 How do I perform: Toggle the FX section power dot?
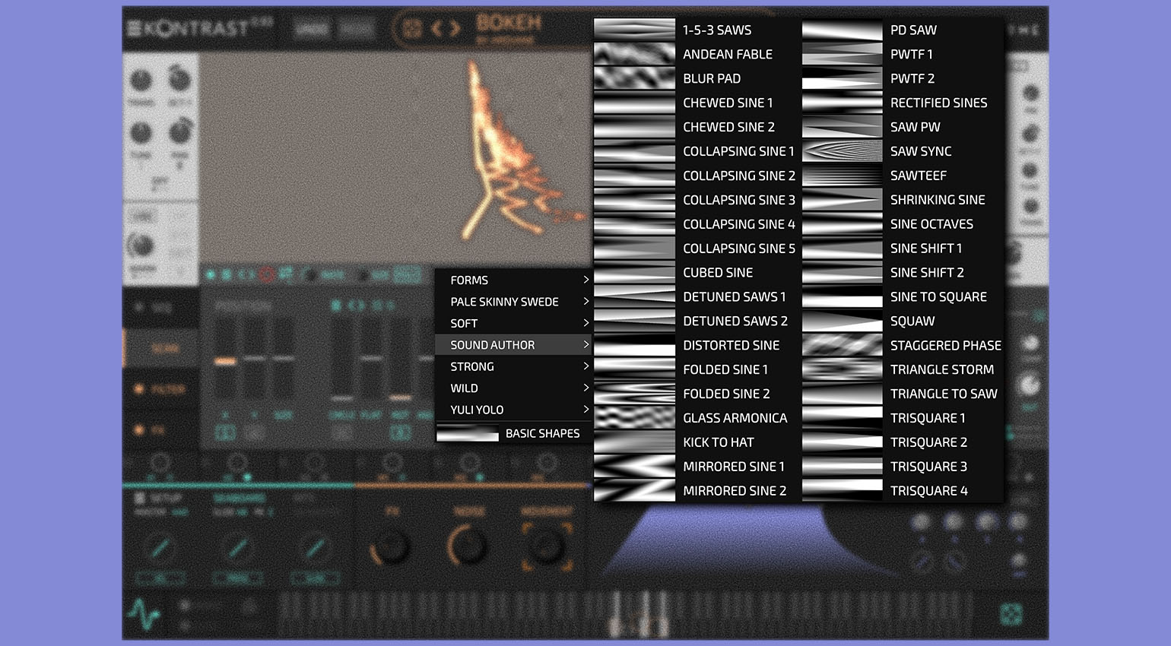coord(139,430)
